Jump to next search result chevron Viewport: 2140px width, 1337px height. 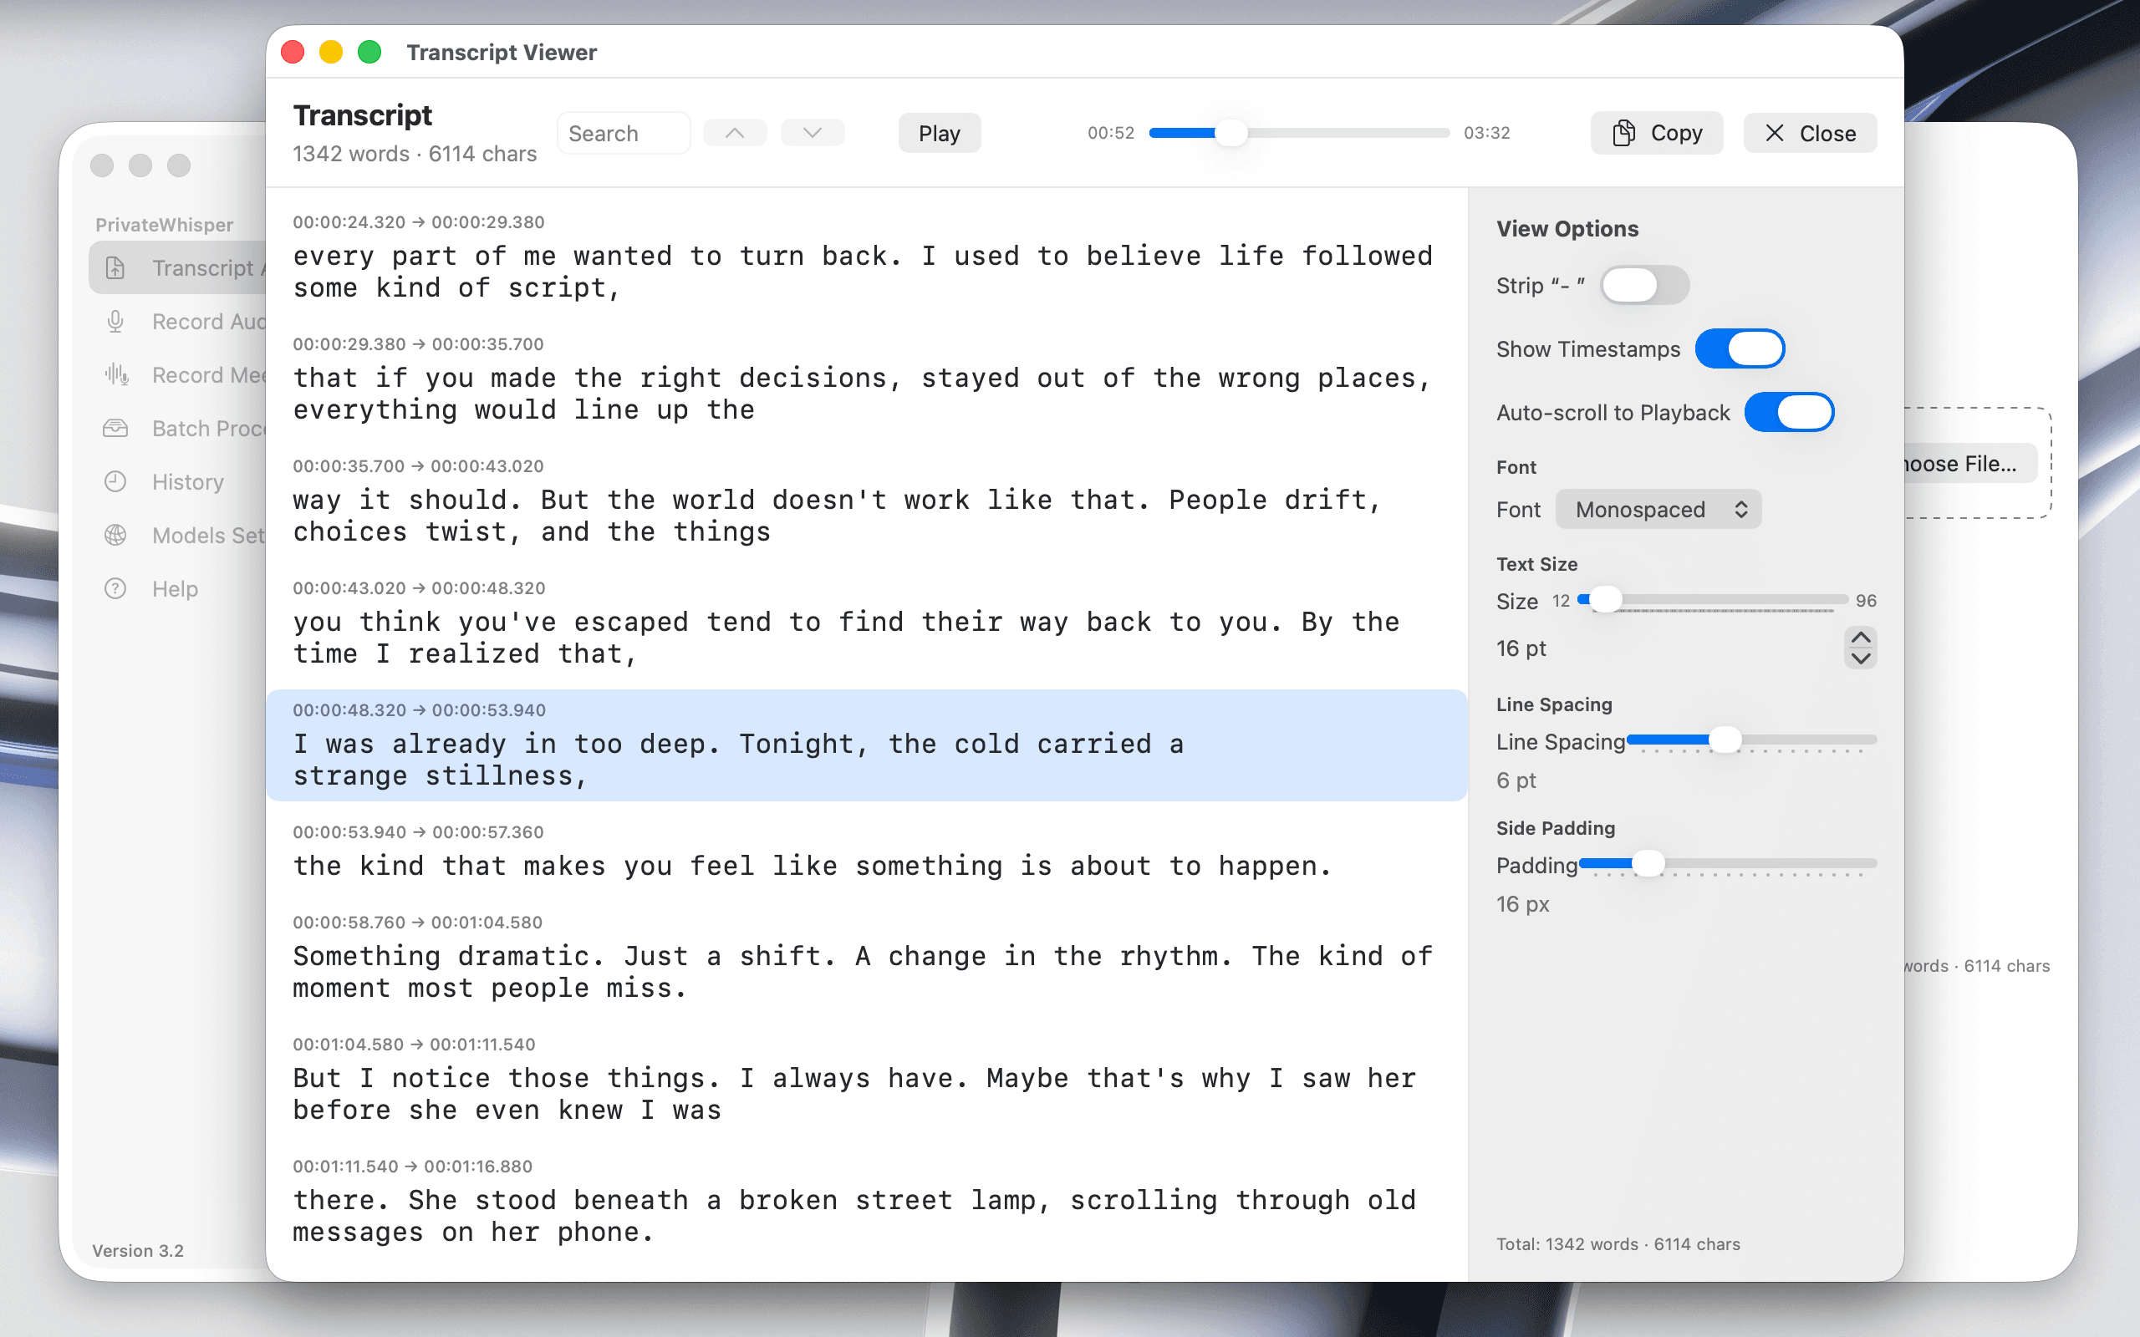pyautogui.click(x=811, y=133)
